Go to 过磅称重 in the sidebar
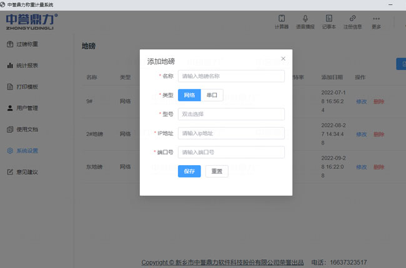406x268 pixels. tap(27, 44)
